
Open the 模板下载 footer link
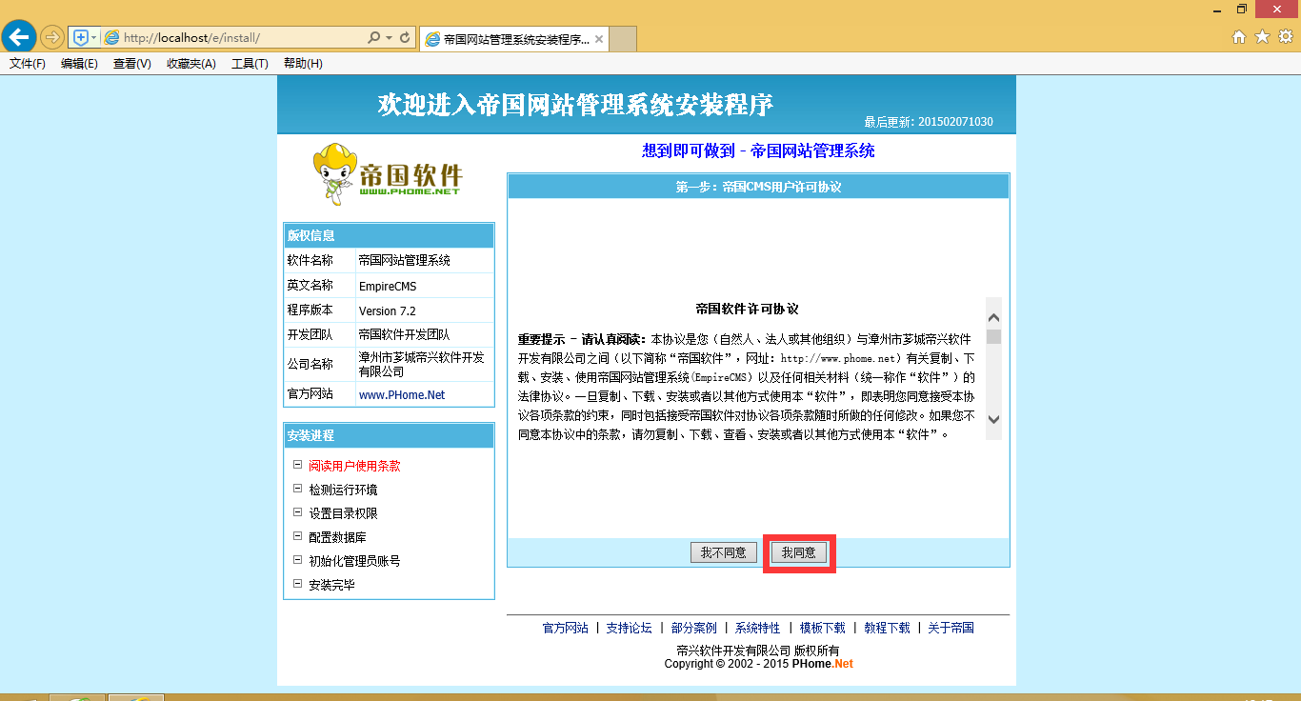[x=823, y=628]
